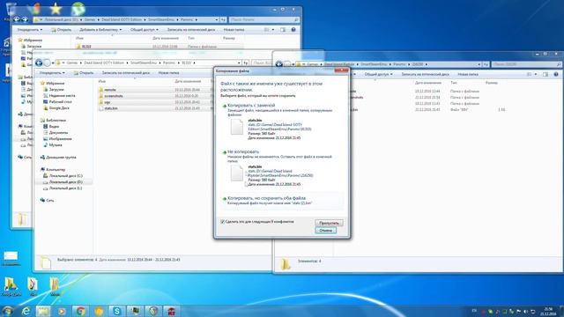Select 'Домашняя группа' in sidebar
Screen dimensions: 564x317
point(61,158)
